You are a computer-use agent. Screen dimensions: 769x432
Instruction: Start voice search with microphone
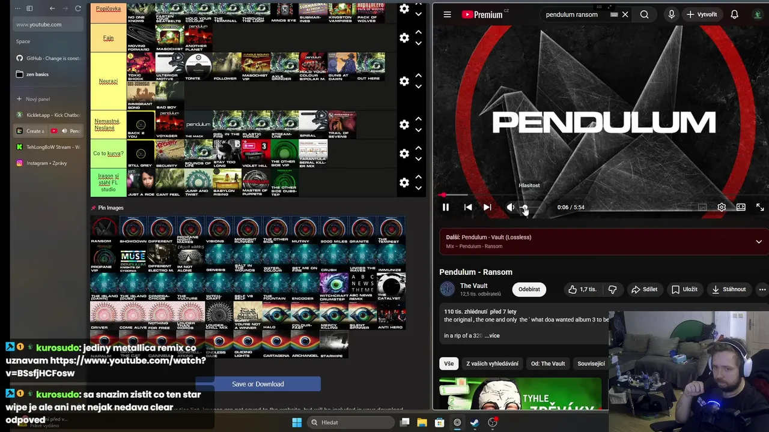click(x=672, y=14)
